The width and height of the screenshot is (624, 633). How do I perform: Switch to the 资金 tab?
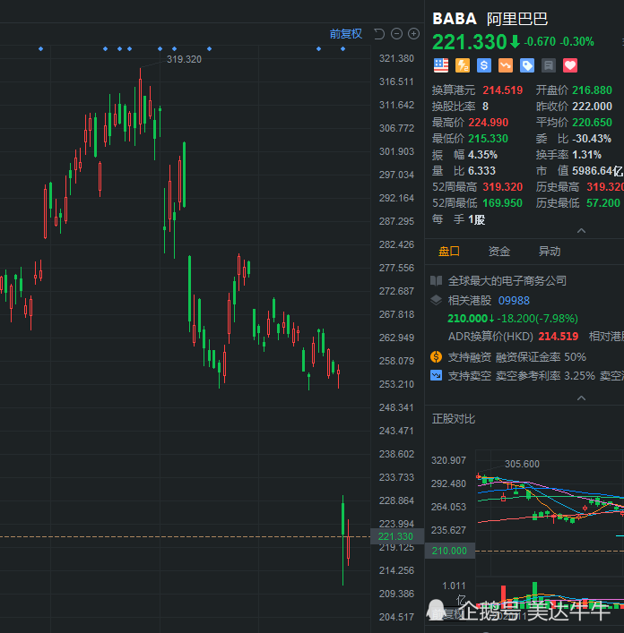pos(499,252)
